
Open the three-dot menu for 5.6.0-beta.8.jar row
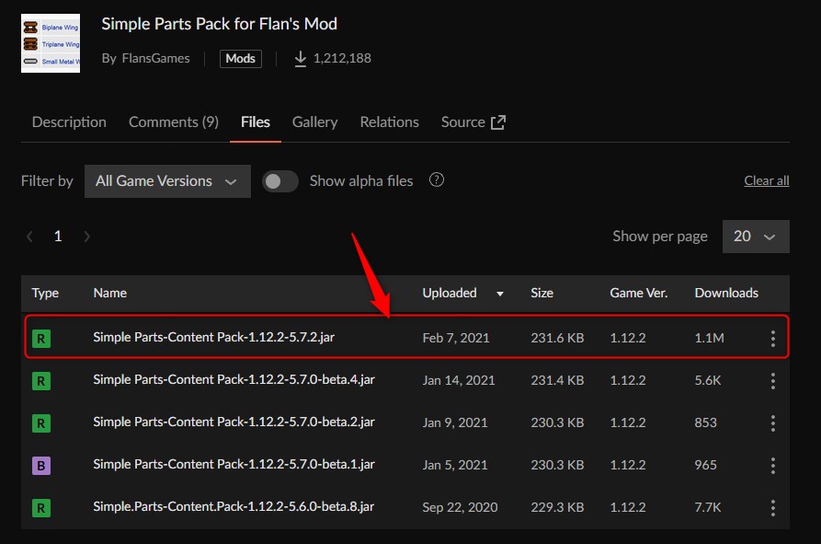tap(773, 507)
